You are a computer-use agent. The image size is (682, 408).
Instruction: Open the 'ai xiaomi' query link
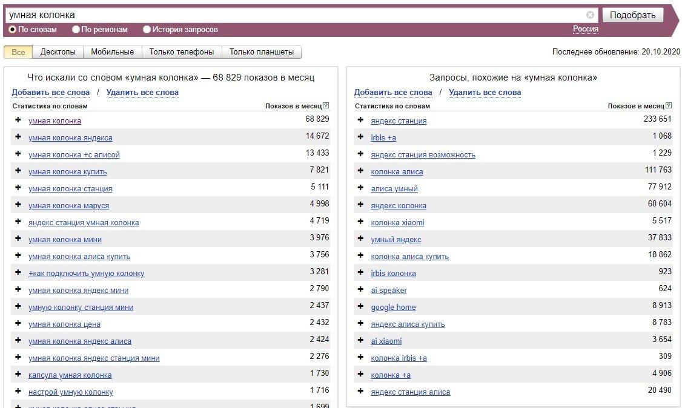pos(386,341)
